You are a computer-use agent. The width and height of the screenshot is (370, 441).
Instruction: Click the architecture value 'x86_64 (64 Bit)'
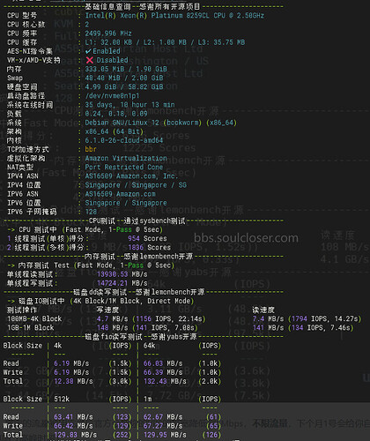coord(115,131)
